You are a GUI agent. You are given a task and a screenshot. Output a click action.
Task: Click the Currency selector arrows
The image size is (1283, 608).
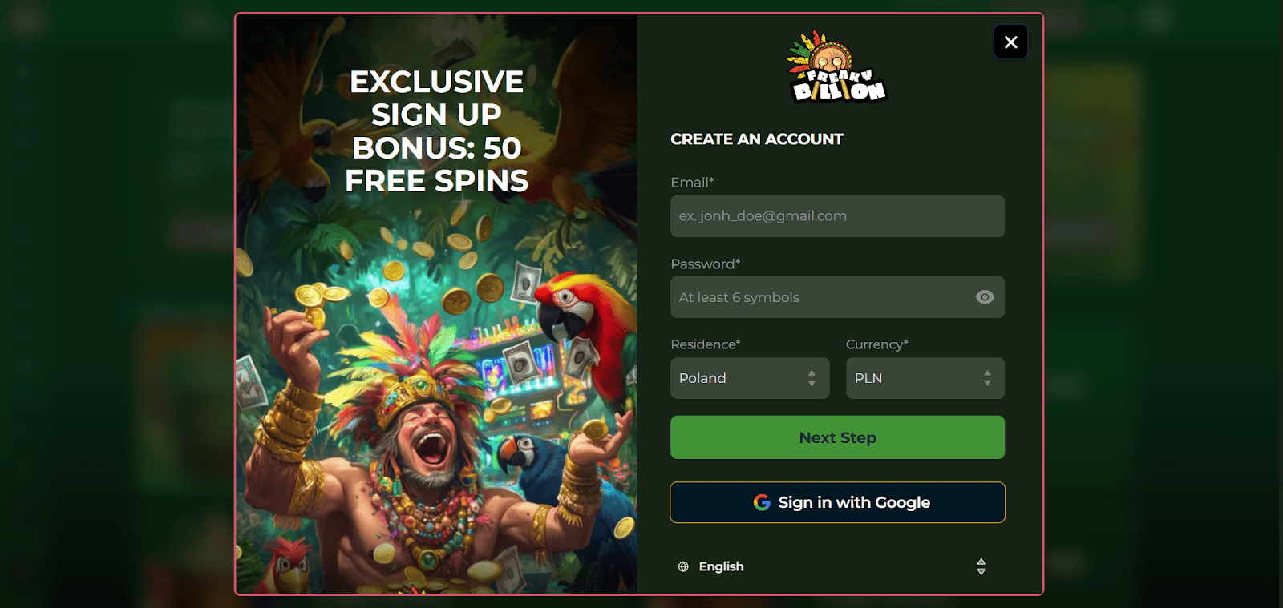tap(987, 378)
